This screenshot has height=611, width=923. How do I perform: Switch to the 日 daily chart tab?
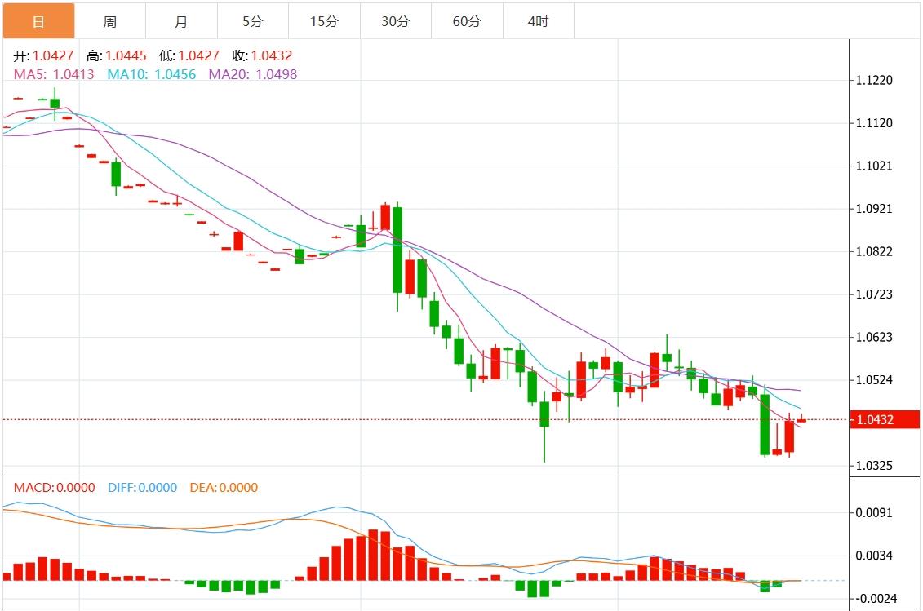(x=38, y=21)
